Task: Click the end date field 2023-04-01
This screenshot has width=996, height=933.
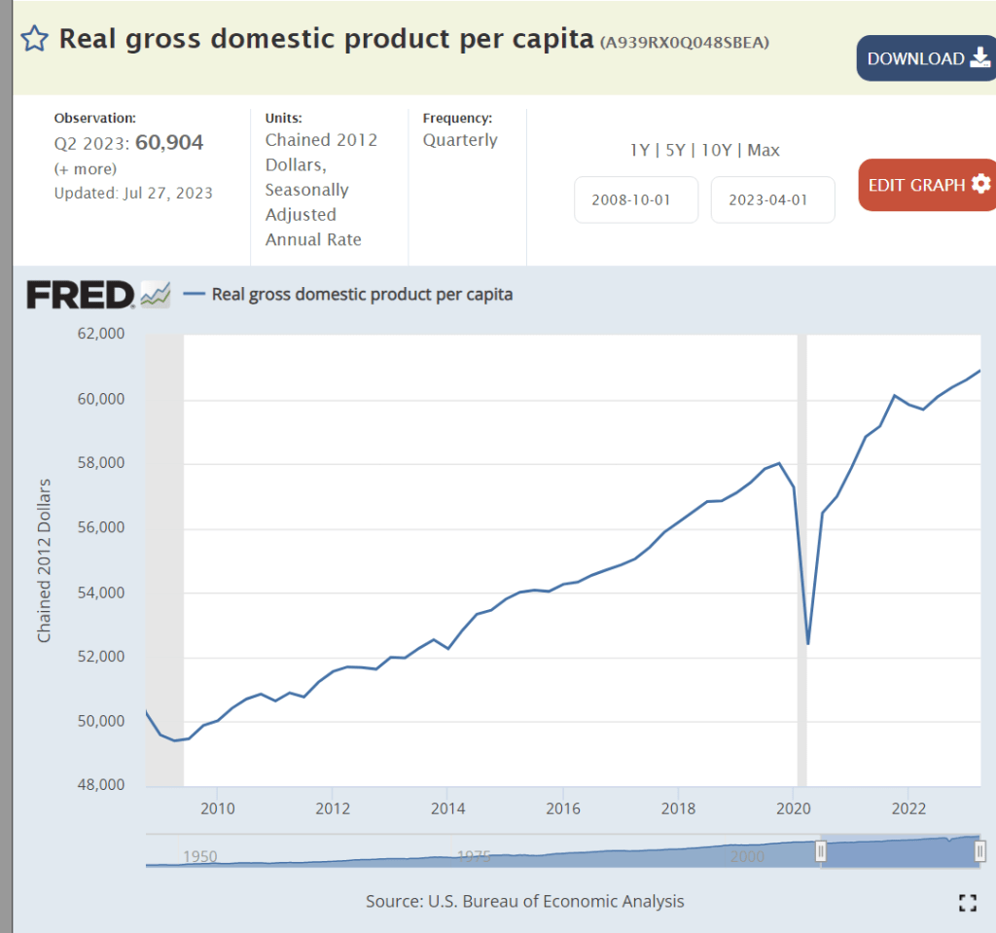Action: pos(772,200)
